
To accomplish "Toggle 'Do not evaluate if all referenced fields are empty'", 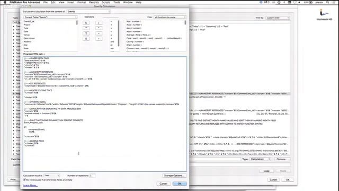I will (24, 180).
